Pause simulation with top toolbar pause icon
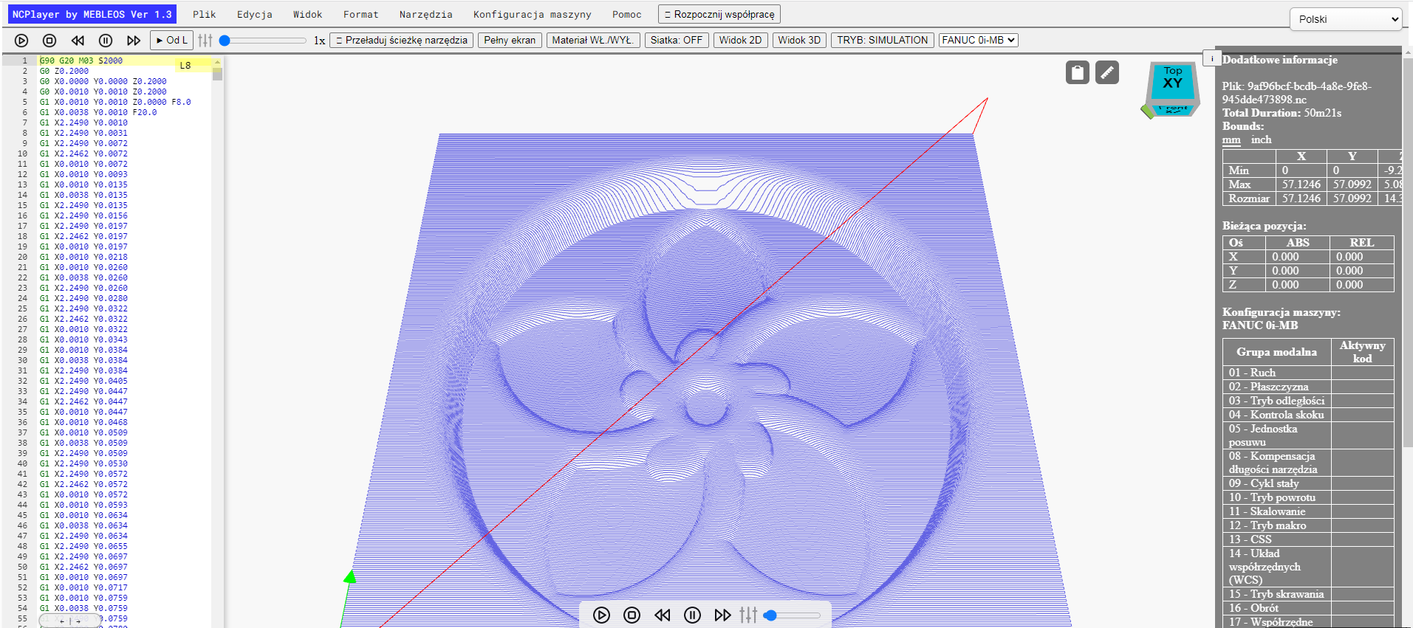This screenshot has width=1413, height=628. 106,41
